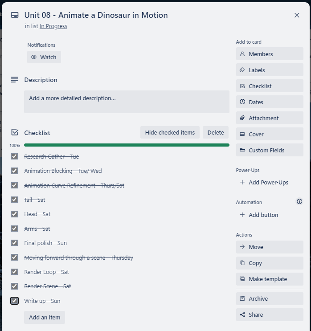Click the checklist progress bar
The height and width of the screenshot is (331, 311).
127,145
